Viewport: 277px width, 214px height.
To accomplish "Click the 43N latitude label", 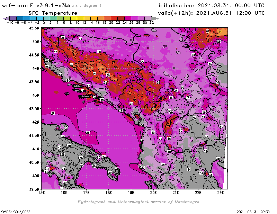I will (x=36, y=95).
